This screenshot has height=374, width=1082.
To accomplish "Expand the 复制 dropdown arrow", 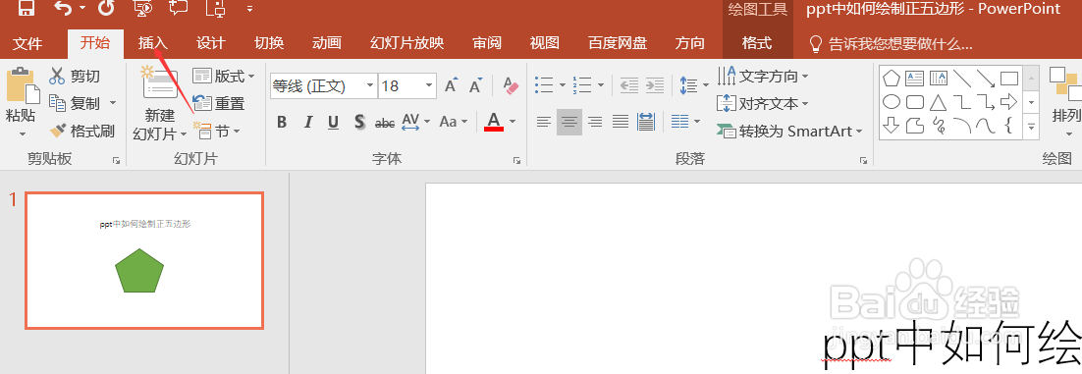I will [113, 103].
